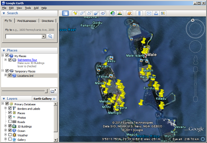
Task: Open the Help menu
Action: click(44, 8)
